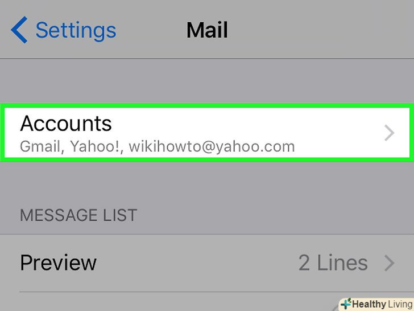Tap the blue back chevron icon
414x311 pixels.
(19, 30)
